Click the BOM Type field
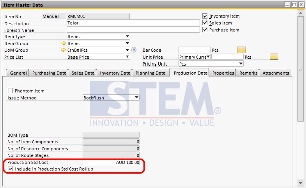Screen dimensions: 306x188 [x=111, y=135]
